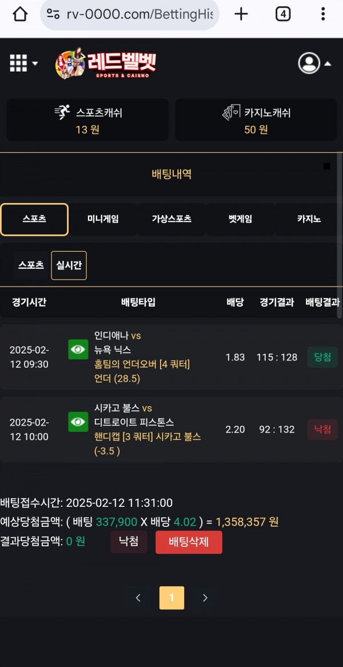
Task: Open the browser three-dot menu
Action: 323,14
